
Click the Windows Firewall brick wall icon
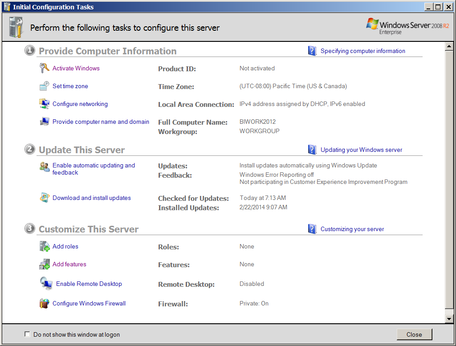[44, 303]
